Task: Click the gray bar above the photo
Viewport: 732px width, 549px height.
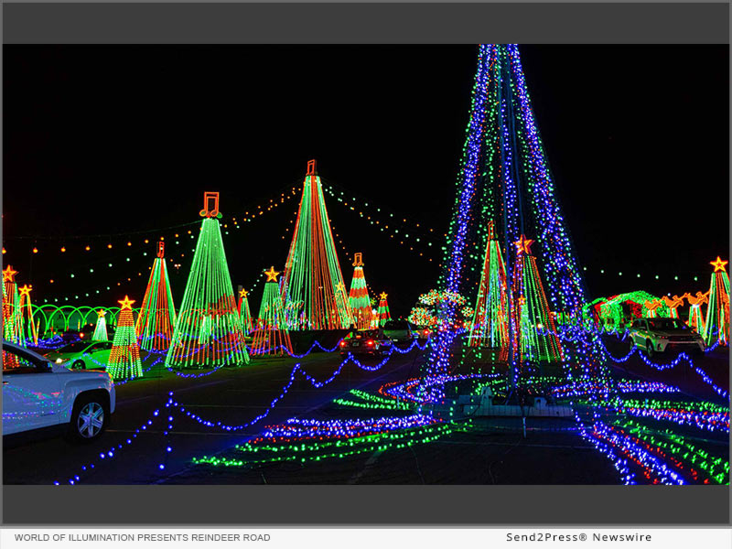Action: pyautogui.click(x=366, y=23)
